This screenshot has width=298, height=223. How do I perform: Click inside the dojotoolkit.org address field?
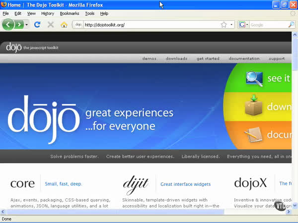coord(149,24)
